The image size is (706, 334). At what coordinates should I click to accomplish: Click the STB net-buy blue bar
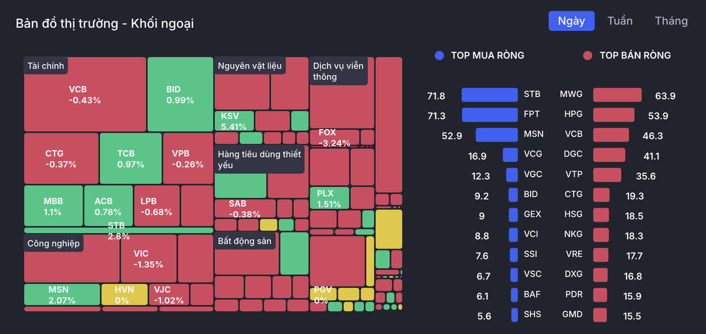coord(489,95)
